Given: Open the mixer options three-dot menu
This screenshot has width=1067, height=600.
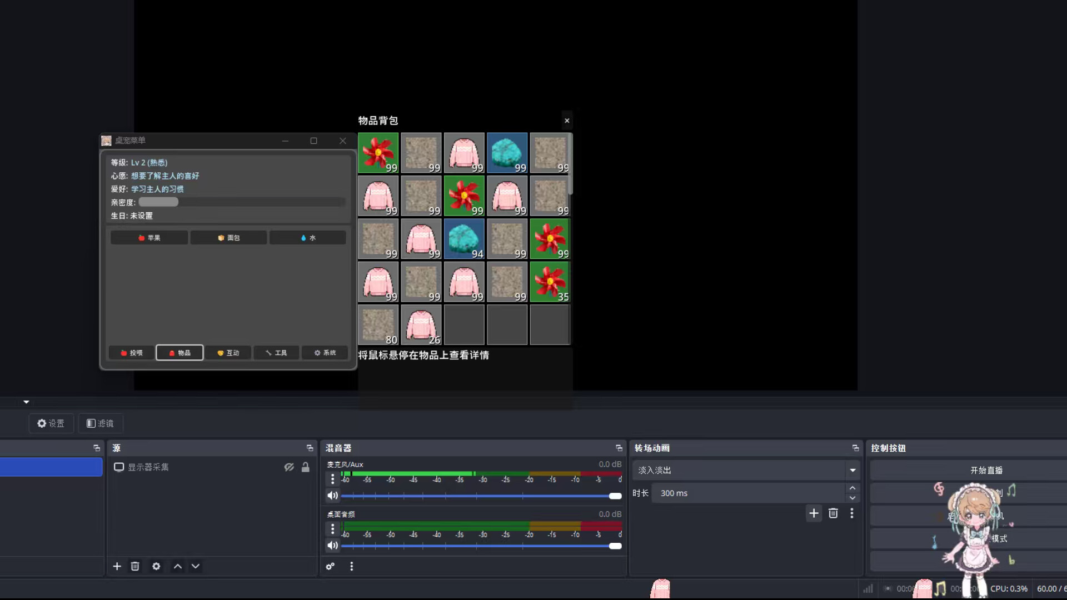Looking at the screenshot, I should click(352, 566).
